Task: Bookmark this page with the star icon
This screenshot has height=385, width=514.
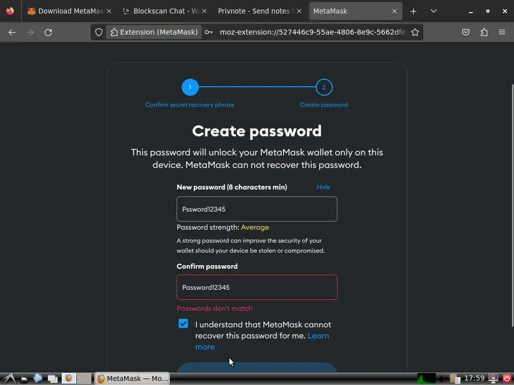Action: coord(415,32)
